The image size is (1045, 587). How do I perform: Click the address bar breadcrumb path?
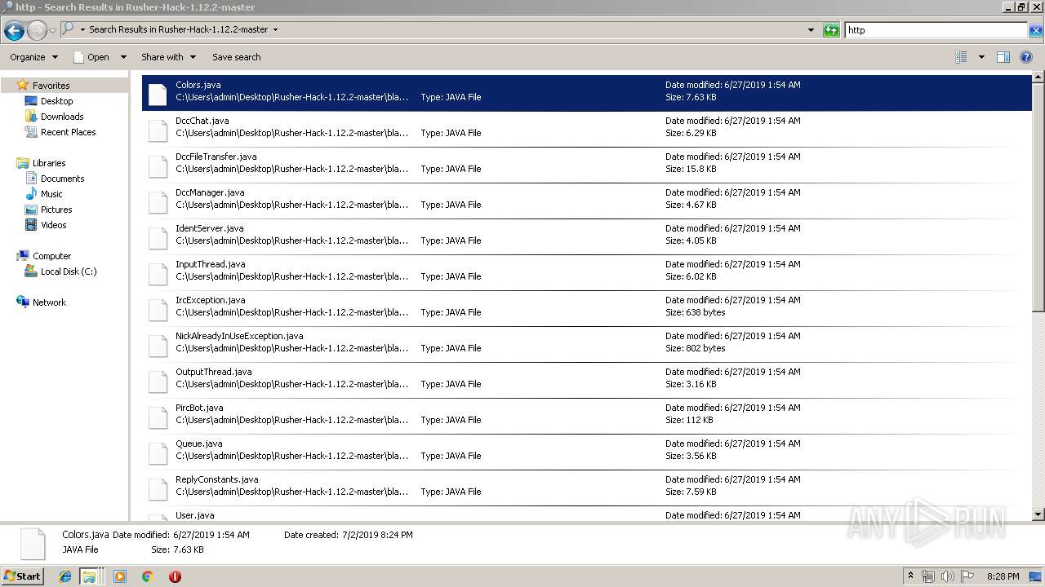(x=178, y=29)
